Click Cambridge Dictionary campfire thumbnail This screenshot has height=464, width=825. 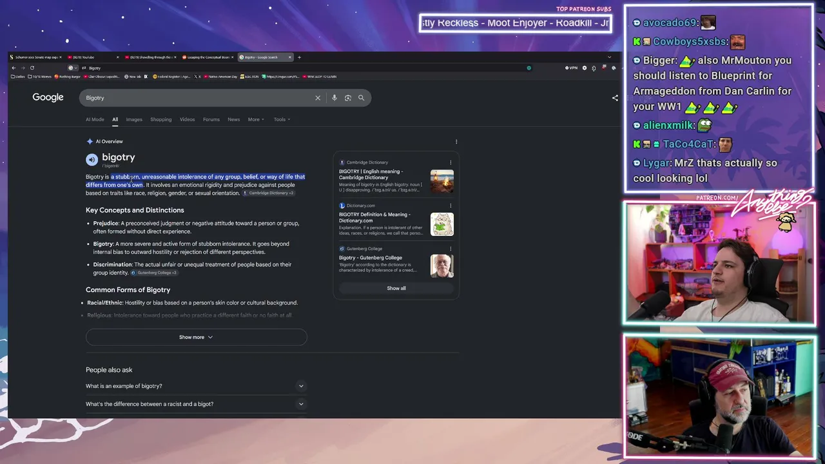point(442,181)
